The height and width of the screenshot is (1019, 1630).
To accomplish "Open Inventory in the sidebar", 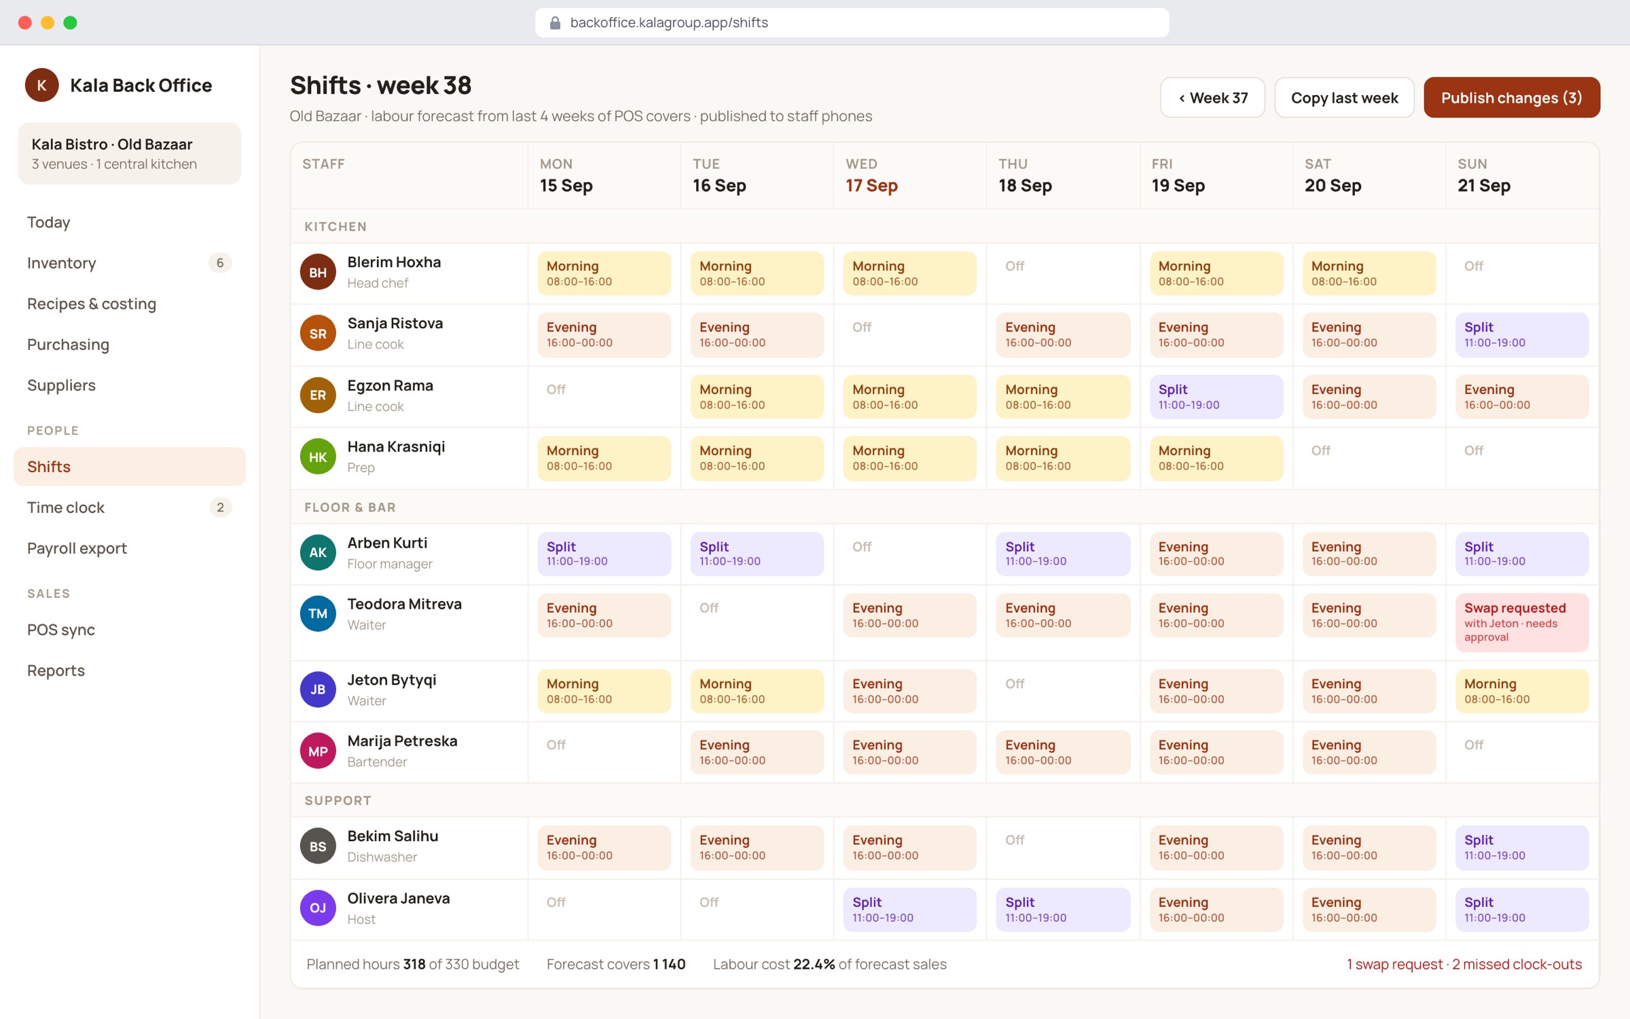I will 129,263.
